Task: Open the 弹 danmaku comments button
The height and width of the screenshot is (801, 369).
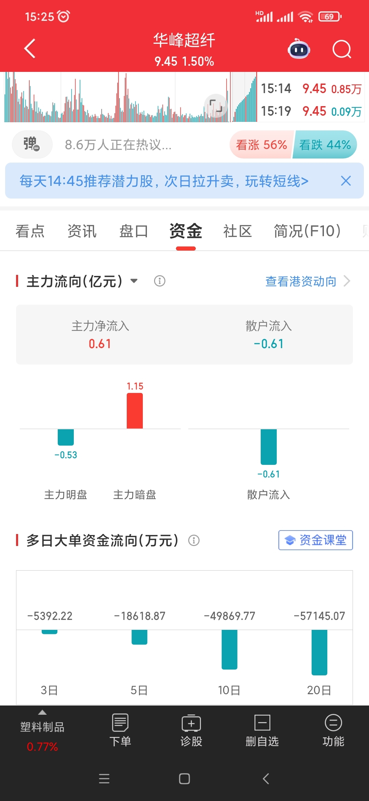Action: [32, 144]
